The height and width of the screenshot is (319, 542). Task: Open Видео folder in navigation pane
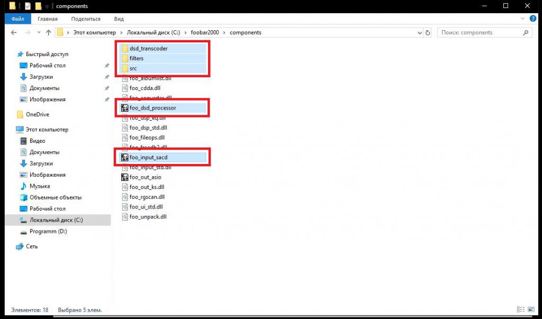click(x=38, y=141)
